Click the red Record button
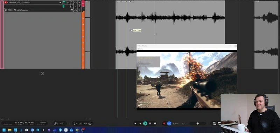 (x=164, y=123)
